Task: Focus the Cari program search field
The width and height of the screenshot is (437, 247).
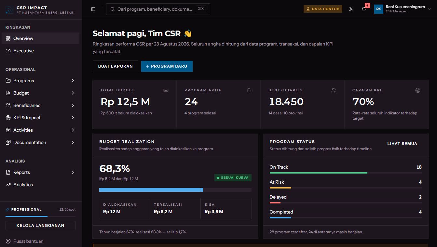Action: click(x=158, y=9)
